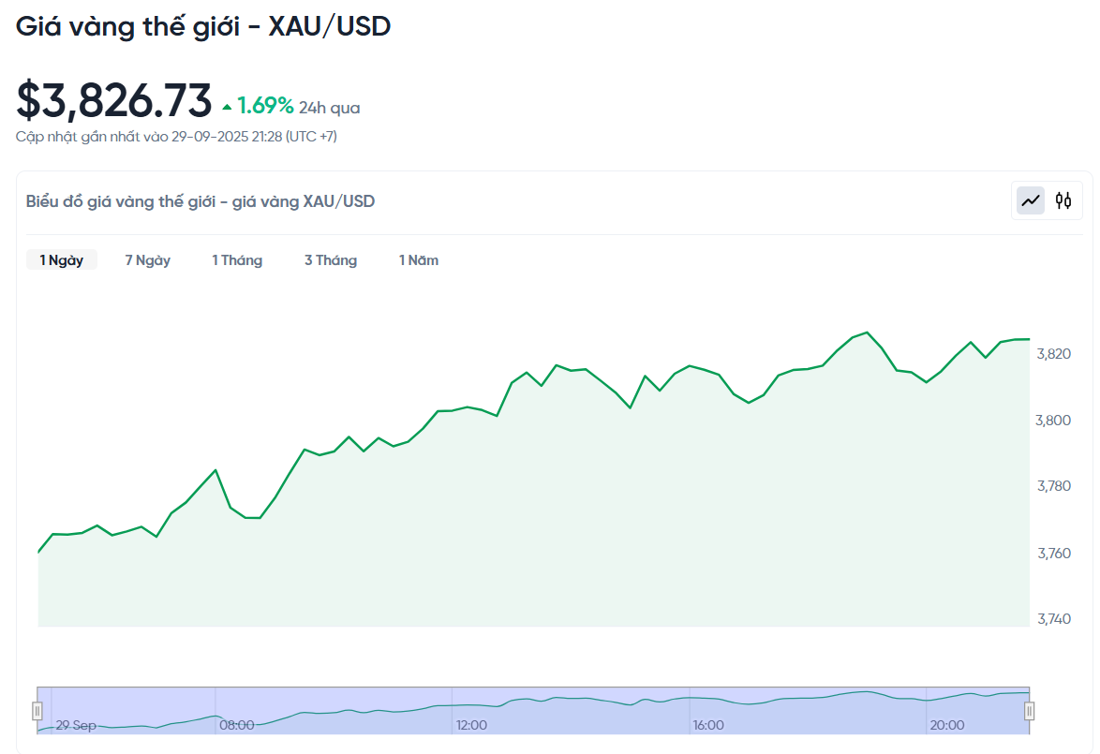1100x754 pixels.
Task: Choose the 3 Tháng period
Action: pos(331,260)
